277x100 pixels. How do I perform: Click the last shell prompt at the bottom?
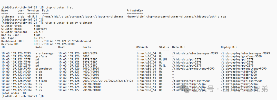click(x=22, y=96)
